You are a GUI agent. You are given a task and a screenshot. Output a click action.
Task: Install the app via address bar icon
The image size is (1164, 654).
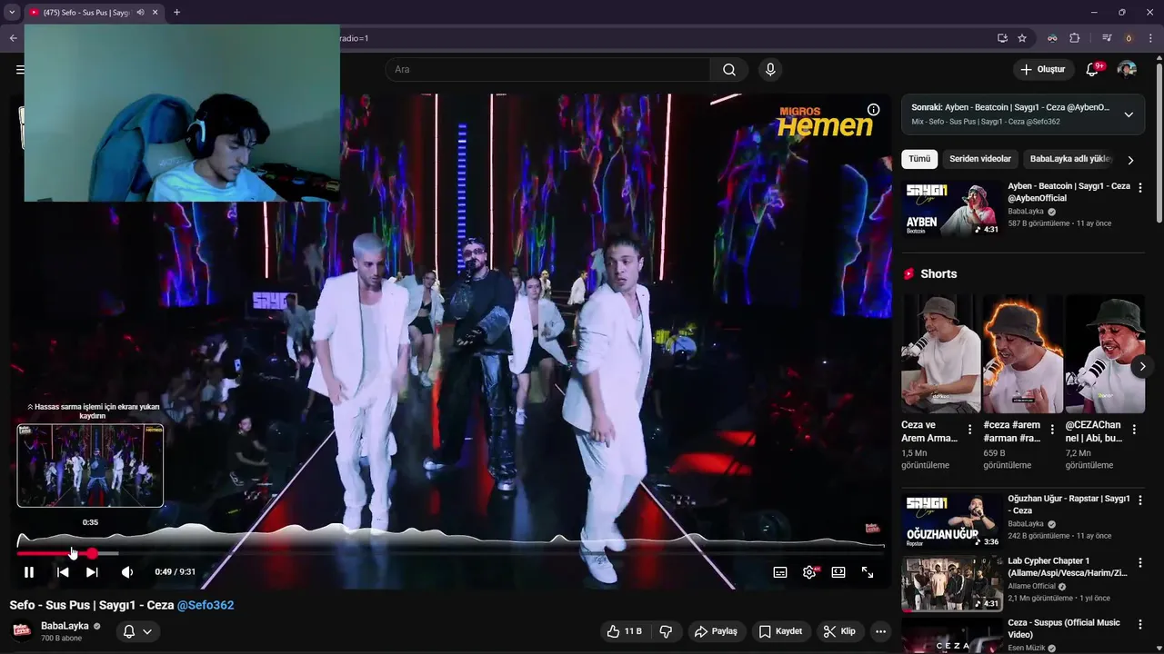(1002, 38)
